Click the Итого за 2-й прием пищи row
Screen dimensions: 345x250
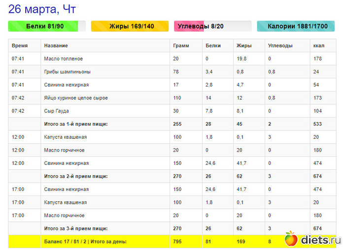coord(76,176)
